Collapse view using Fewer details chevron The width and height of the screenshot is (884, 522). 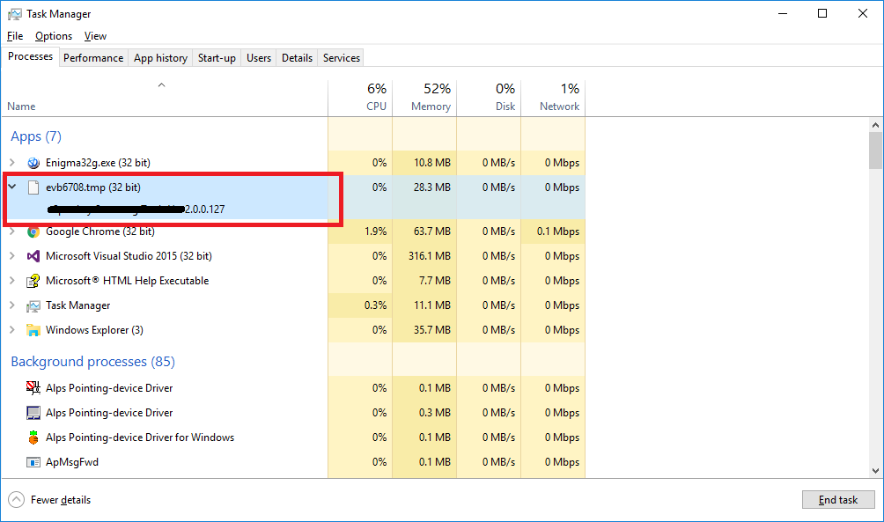tap(17, 500)
